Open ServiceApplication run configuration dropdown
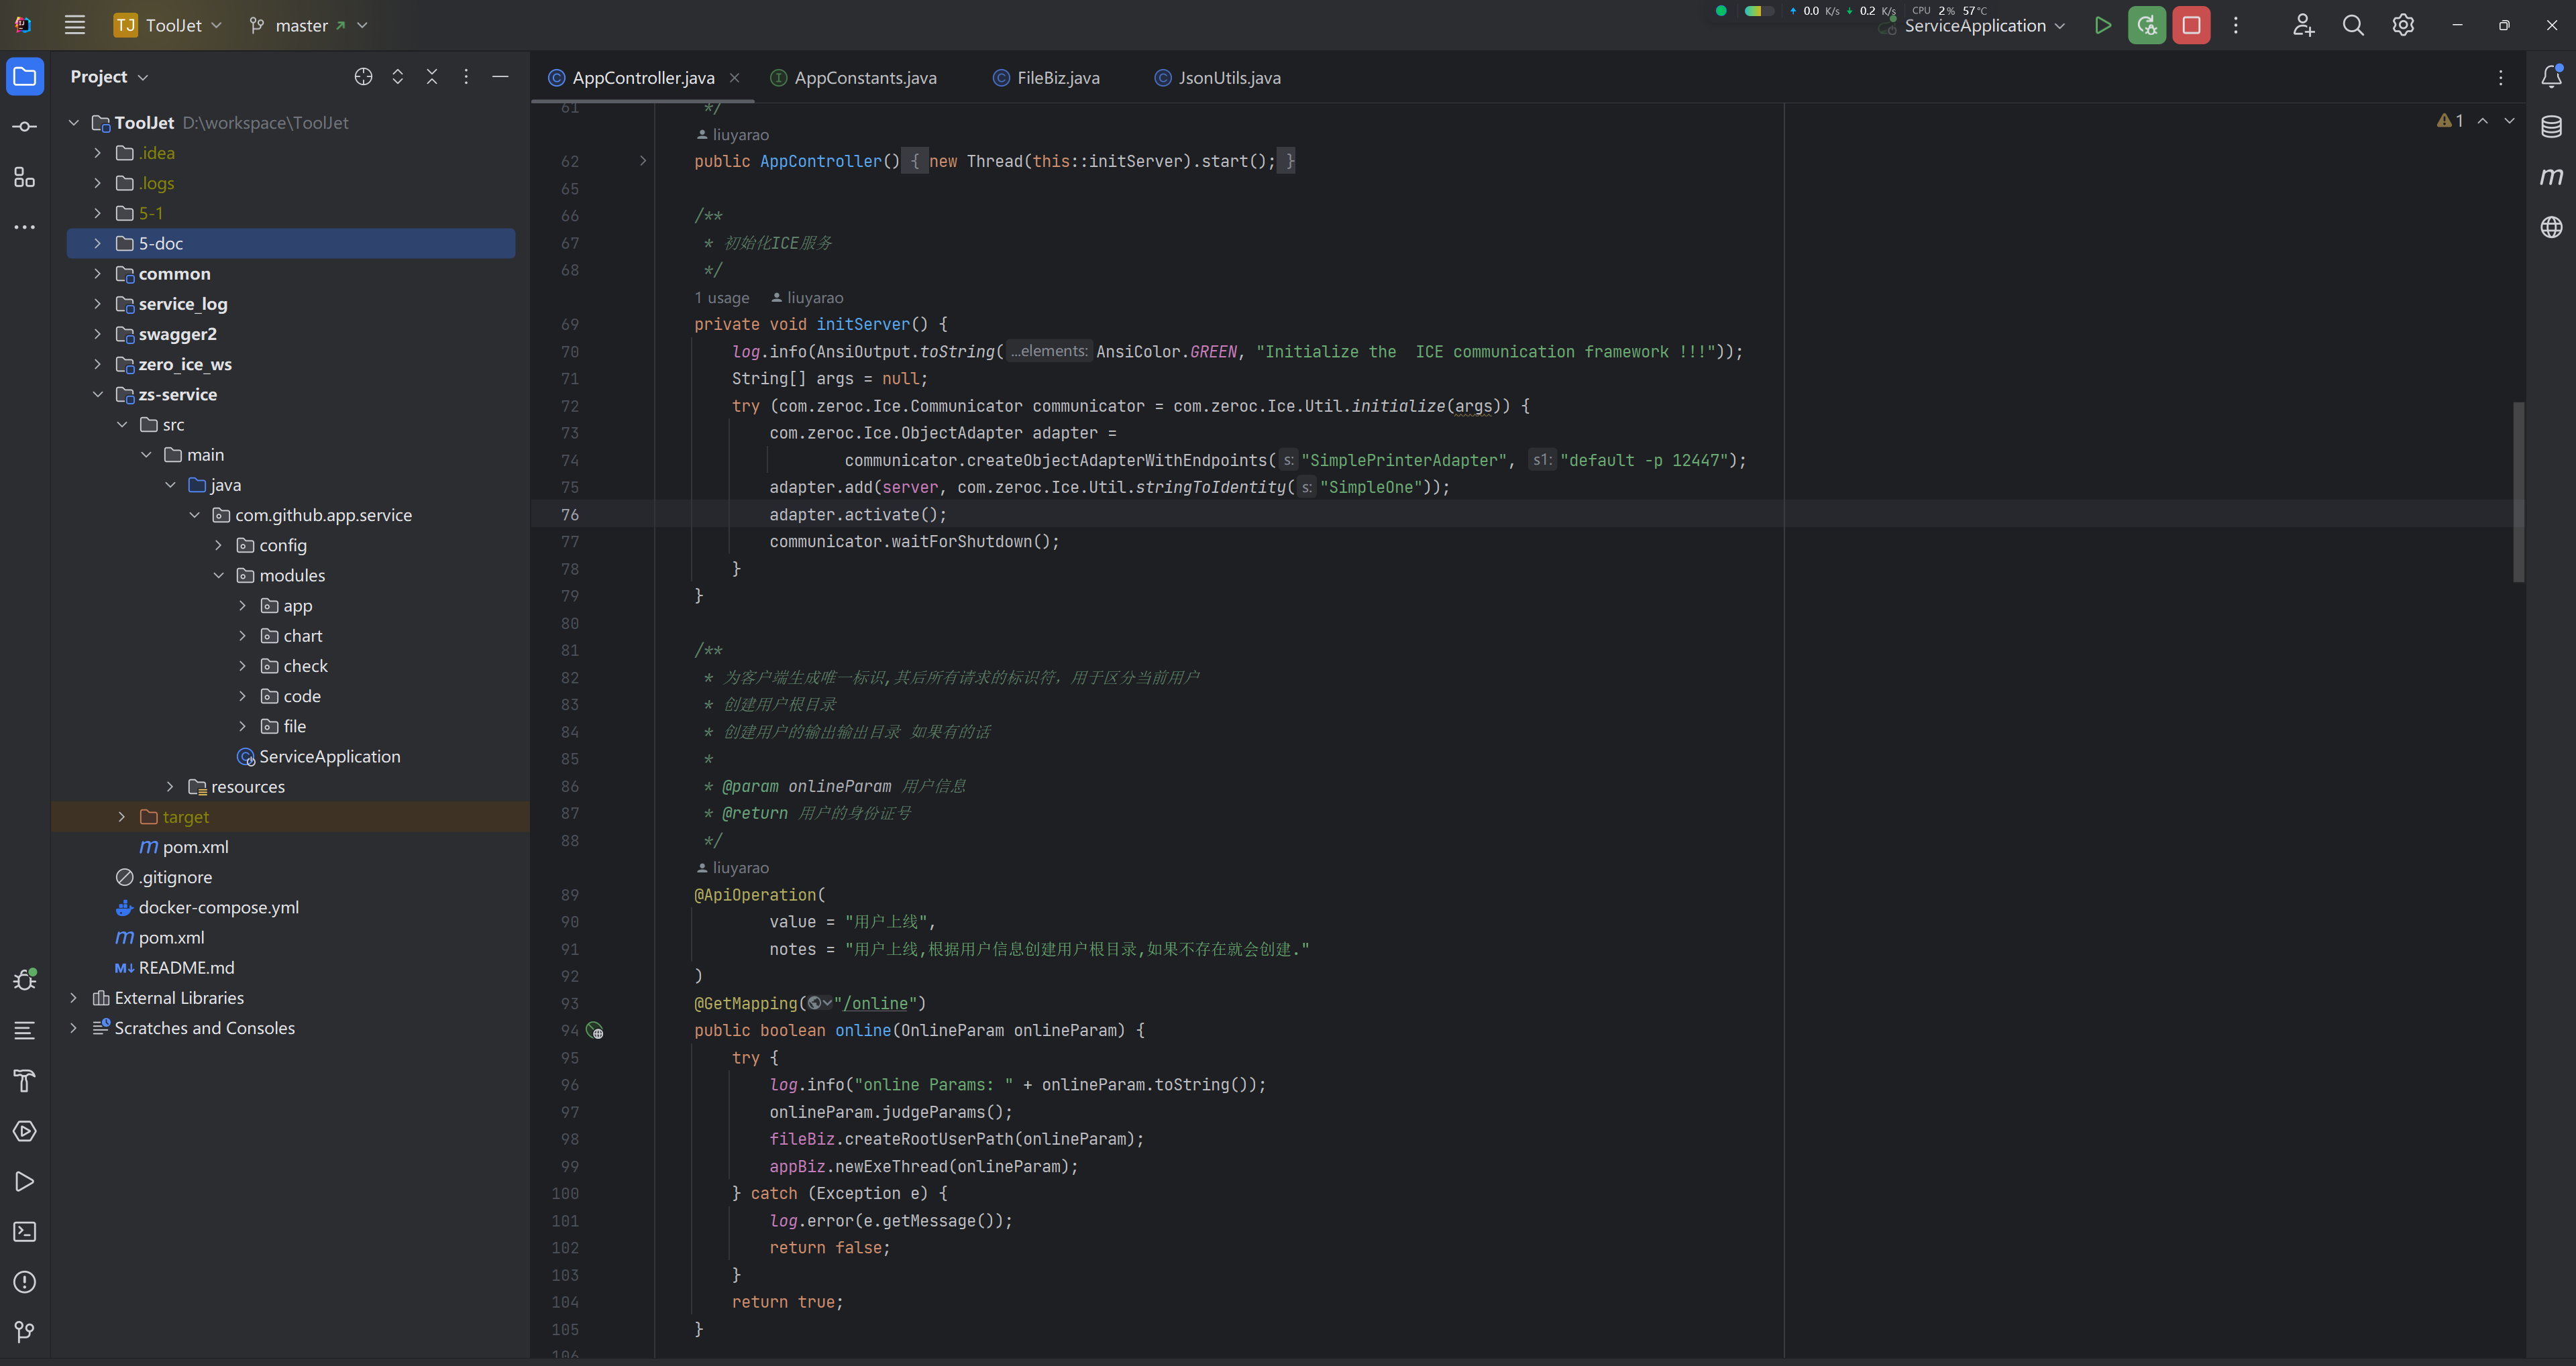The height and width of the screenshot is (1366, 2576). (x=1985, y=26)
